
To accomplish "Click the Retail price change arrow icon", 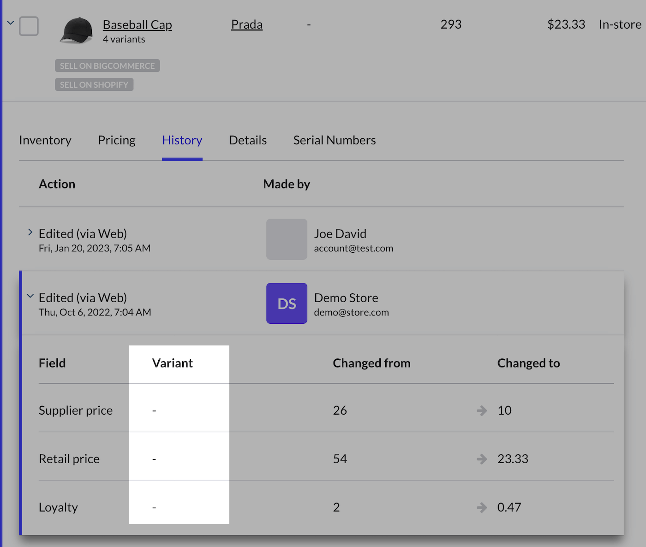I will pyautogui.click(x=482, y=459).
